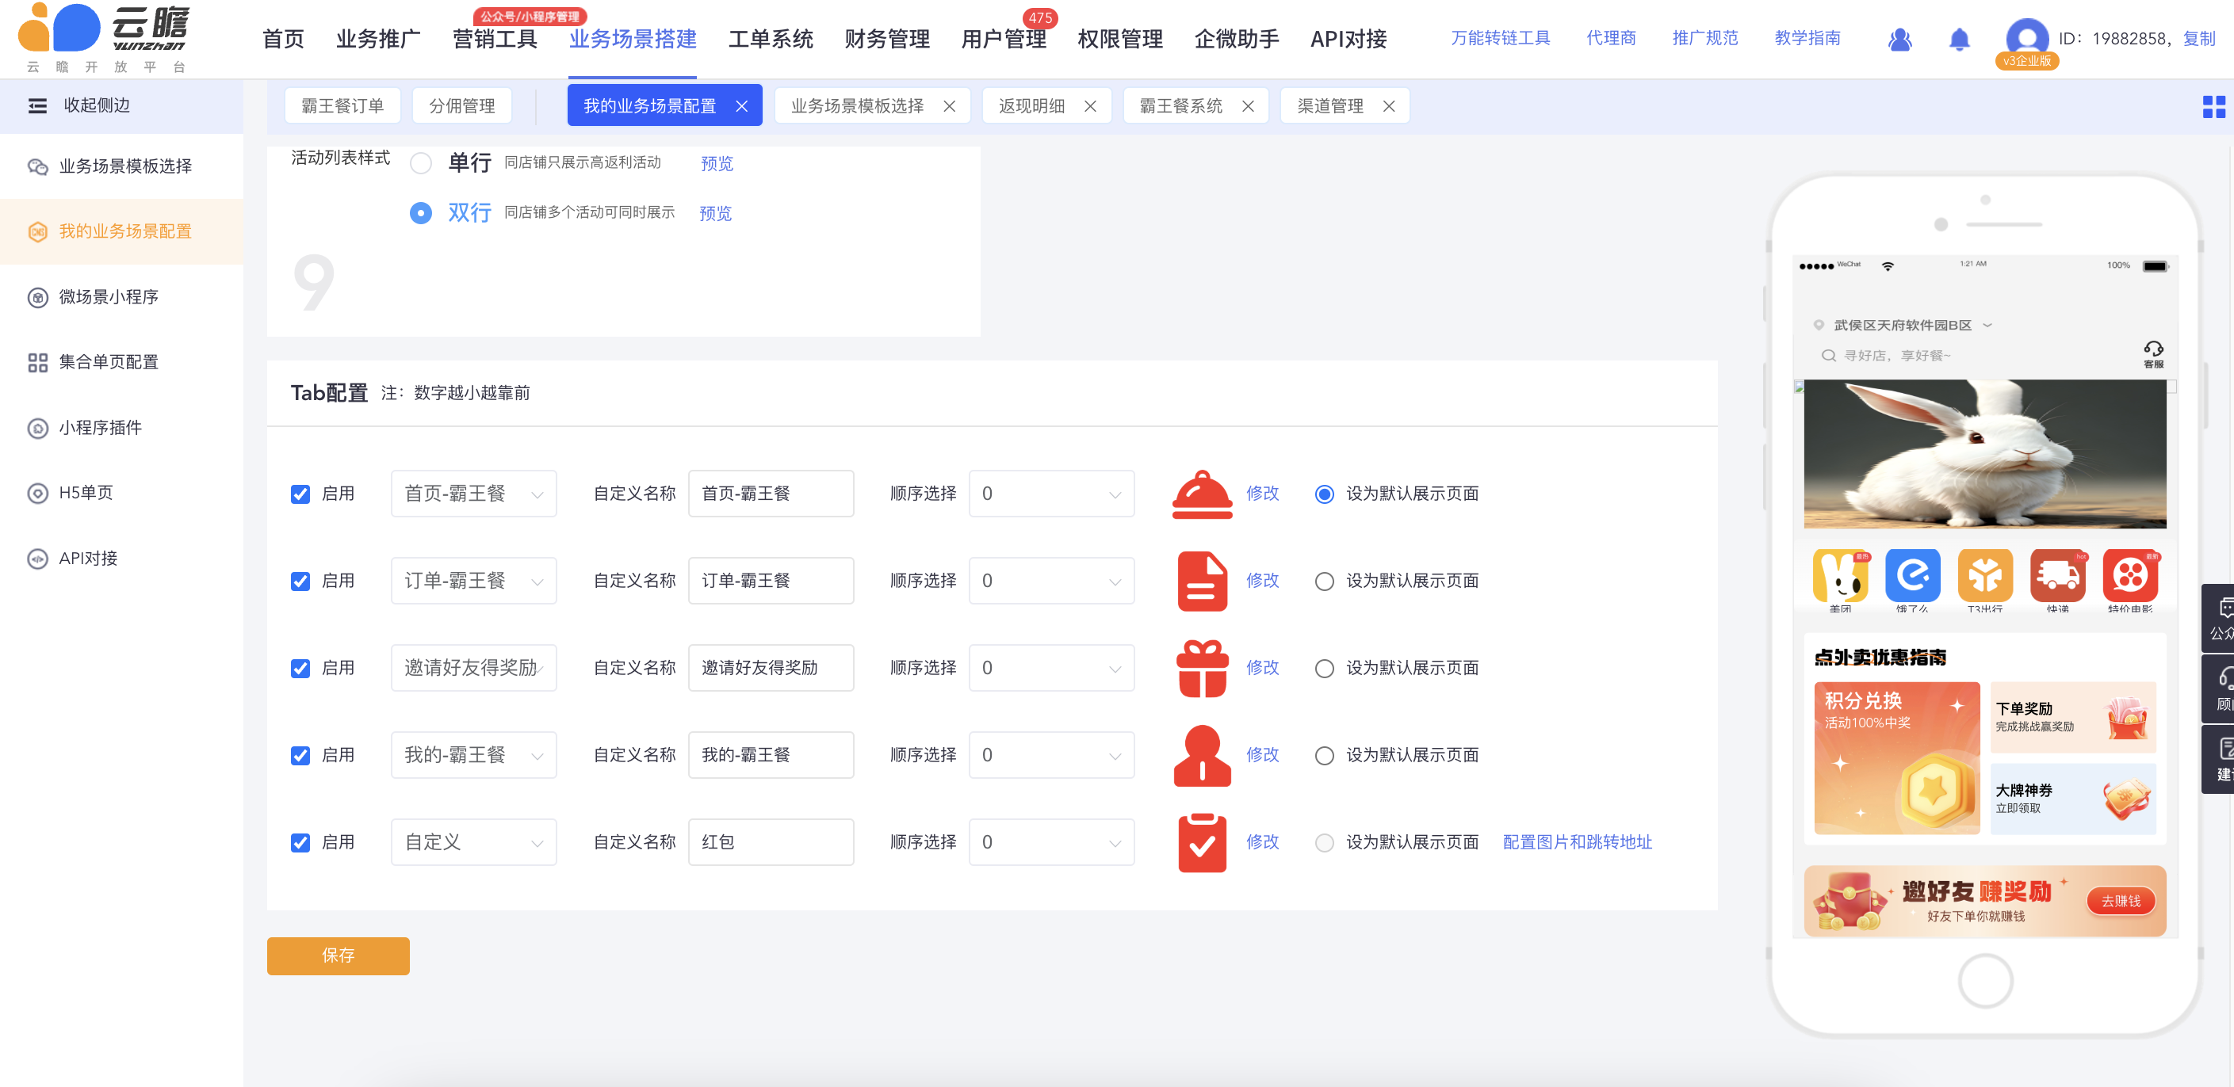Image resolution: width=2234 pixels, height=1087 pixels.
Task: Click 配置图片和跳转地址 link
Action: point(1577,841)
